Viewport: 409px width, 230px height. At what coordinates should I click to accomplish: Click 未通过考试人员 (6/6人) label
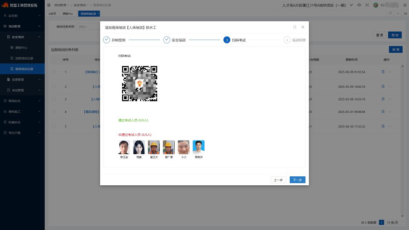[x=135, y=135]
